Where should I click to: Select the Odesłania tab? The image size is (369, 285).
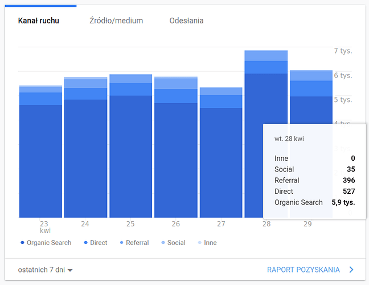tap(186, 21)
